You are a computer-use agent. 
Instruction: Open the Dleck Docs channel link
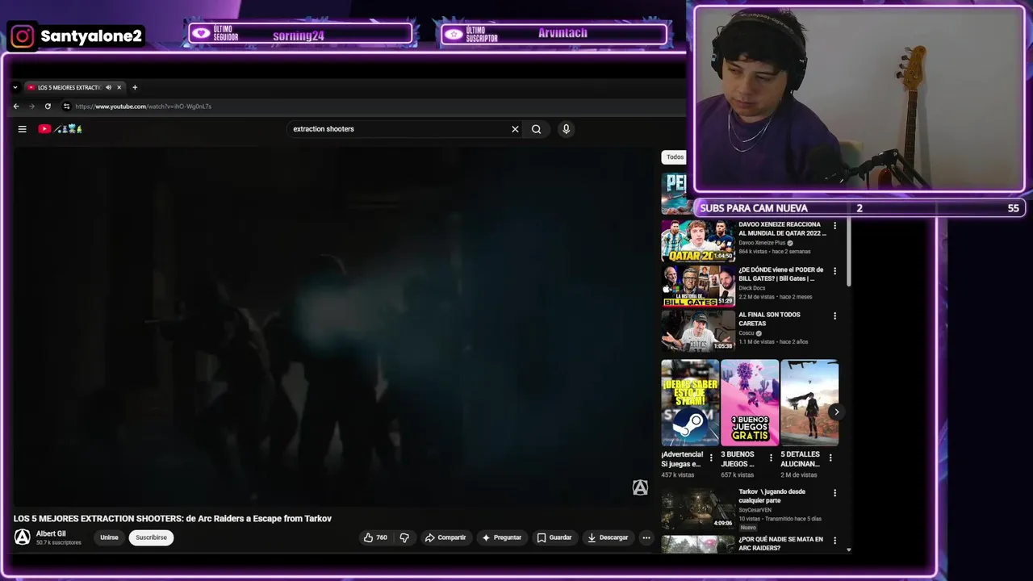click(x=752, y=288)
